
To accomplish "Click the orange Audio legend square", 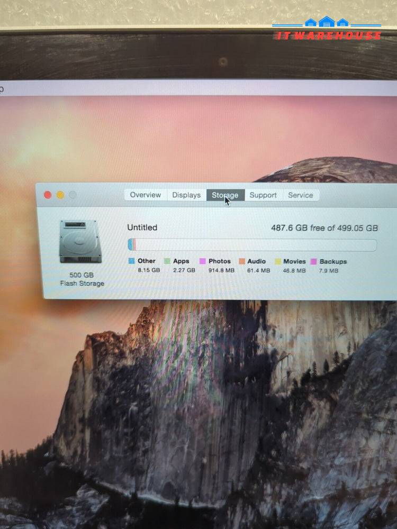I will (241, 261).
